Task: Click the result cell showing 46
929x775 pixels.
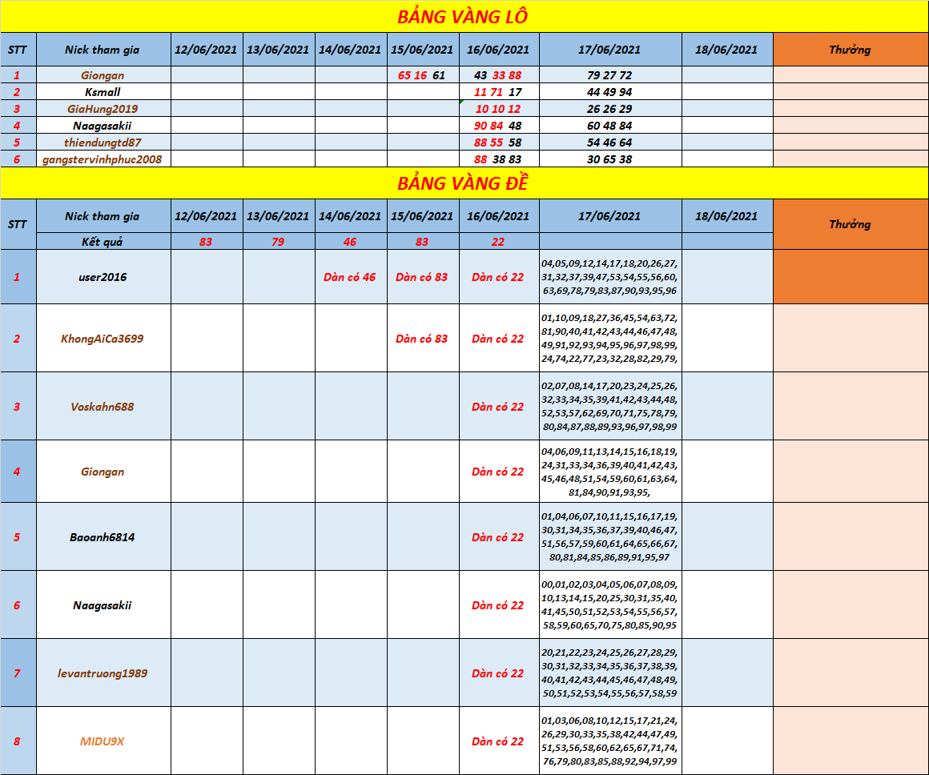Action: [x=349, y=242]
